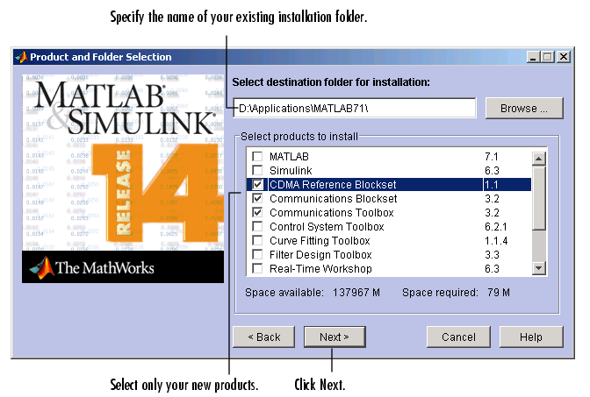Select the Real-Time Workshop row text
Screen dimensions: 590x397
pos(320,268)
